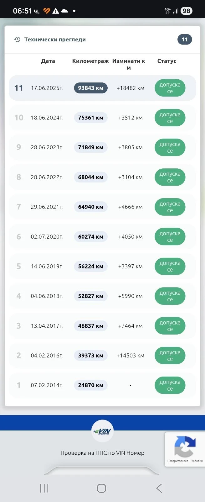This screenshot has width=205, height=502.
Task: Click the Дата column header
Action: 48,61
